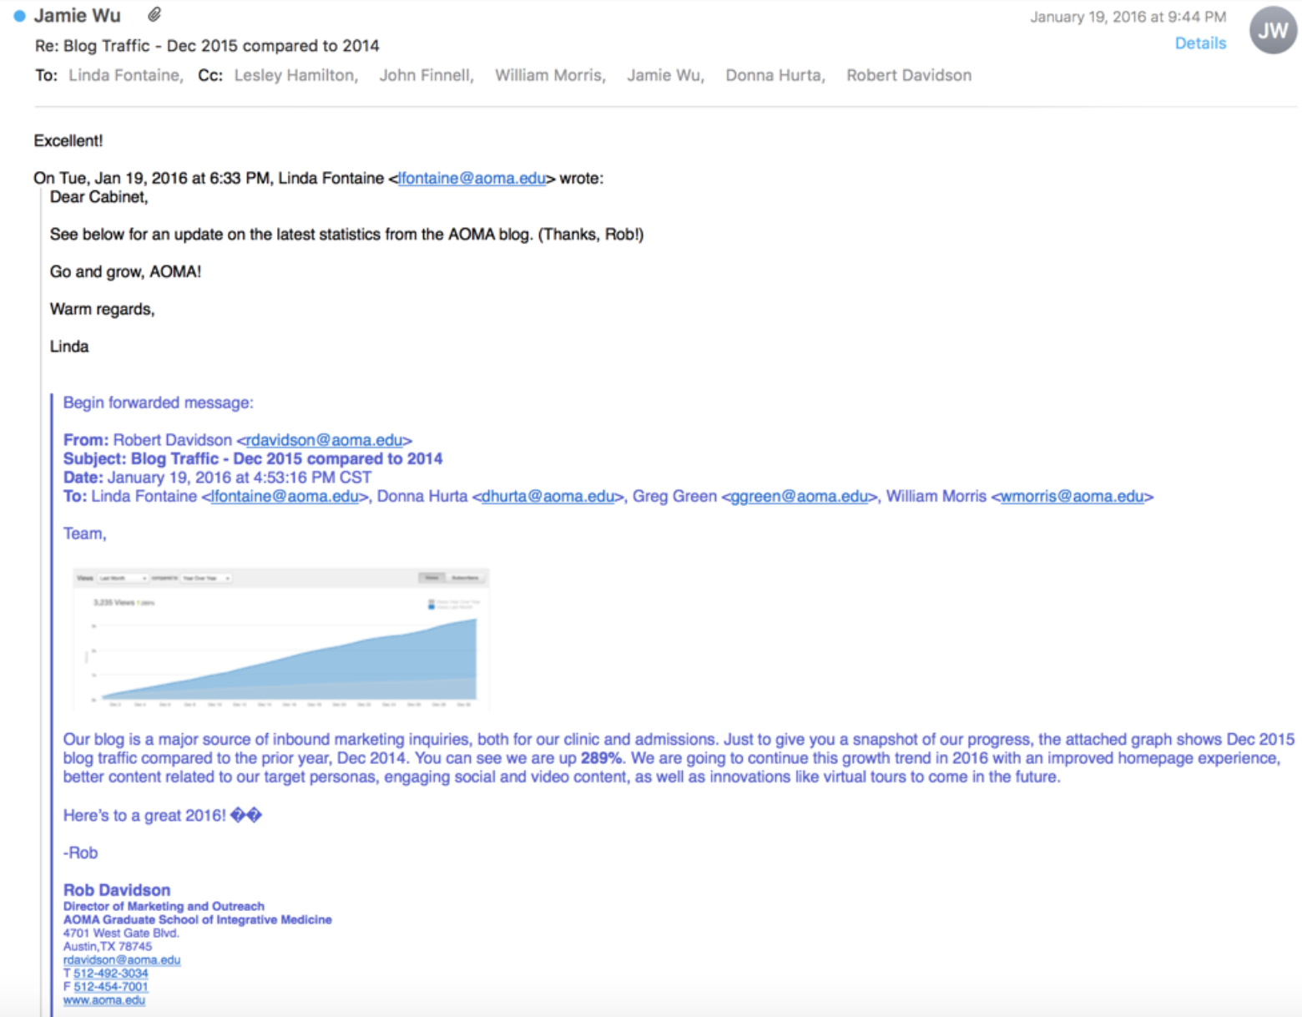Click telephone number 512-492-3034
The image size is (1302, 1017).
coord(111,974)
